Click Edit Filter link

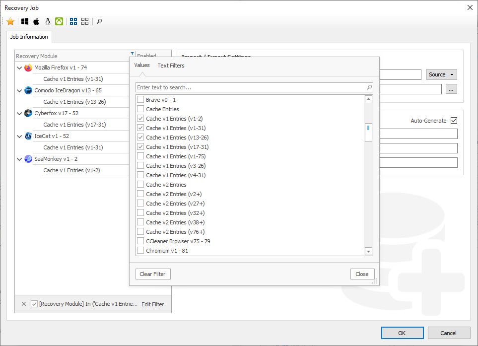(x=152, y=304)
